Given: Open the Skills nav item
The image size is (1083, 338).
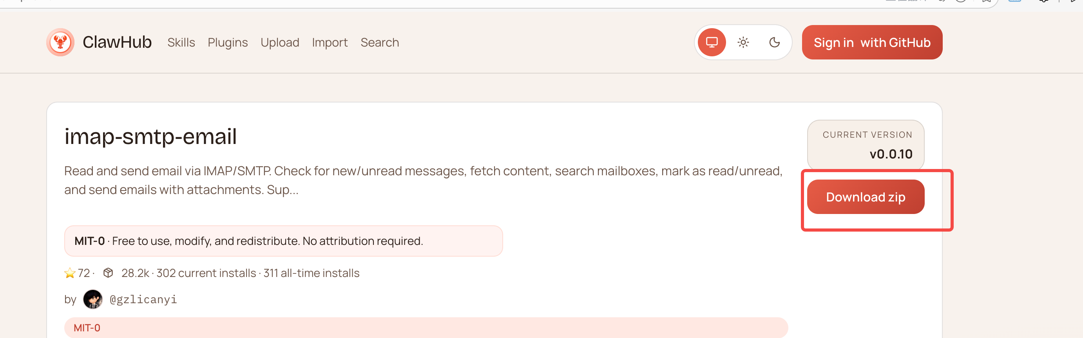Looking at the screenshot, I should tap(181, 42).
